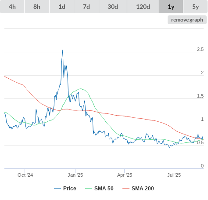208x200 pixels.
Task: Click the 2.5 y-axis value
Action: click(x=200, y=50)
